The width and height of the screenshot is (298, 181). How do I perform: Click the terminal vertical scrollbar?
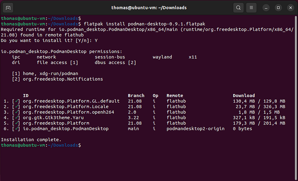(296, 98)
